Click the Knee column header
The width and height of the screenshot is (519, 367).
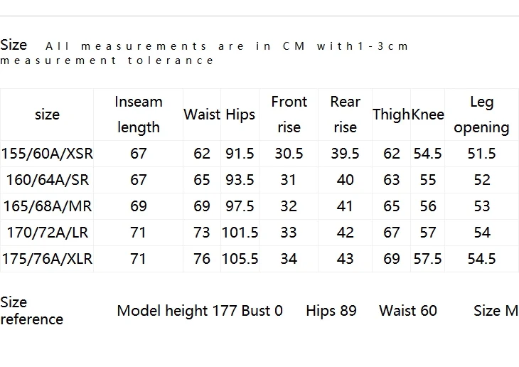[428, 115]
